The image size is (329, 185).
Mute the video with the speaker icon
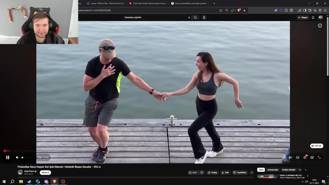pos(17,158)
